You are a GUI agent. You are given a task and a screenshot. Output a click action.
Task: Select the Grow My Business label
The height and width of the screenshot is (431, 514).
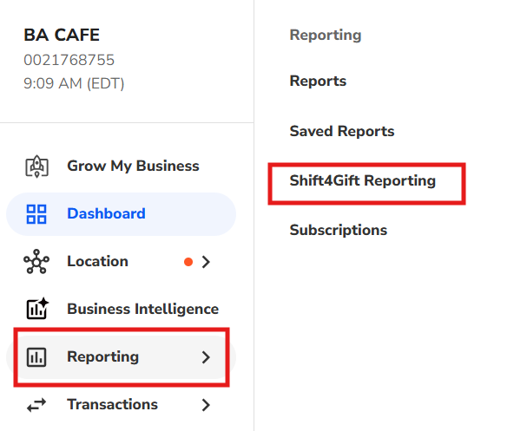133,166
